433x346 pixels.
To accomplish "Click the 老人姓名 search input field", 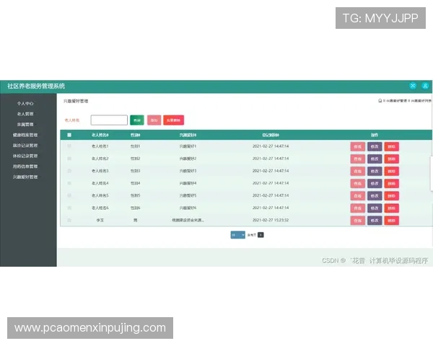I will (x=109, y=120).
